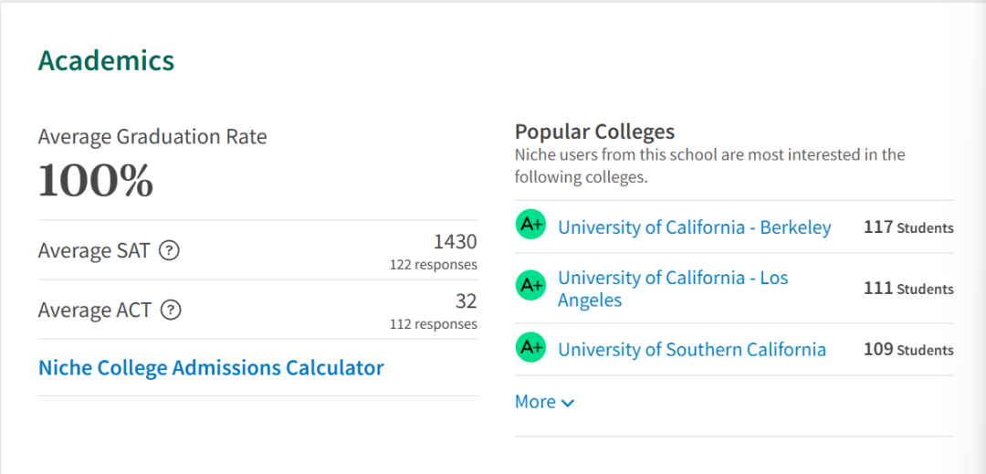Viewport: 986px width, 474px height.
Task: Expand the More colleges list
Action: click(544, 402)
